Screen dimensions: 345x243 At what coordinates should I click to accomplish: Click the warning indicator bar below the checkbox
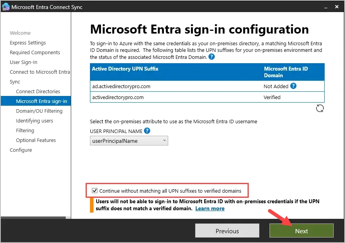(92, 204)
